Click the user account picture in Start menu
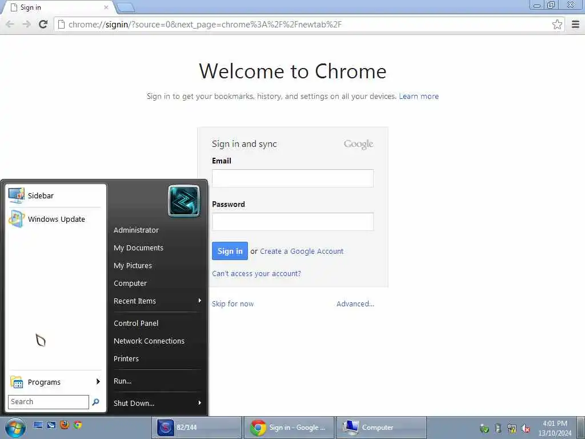 pos(184,201)
